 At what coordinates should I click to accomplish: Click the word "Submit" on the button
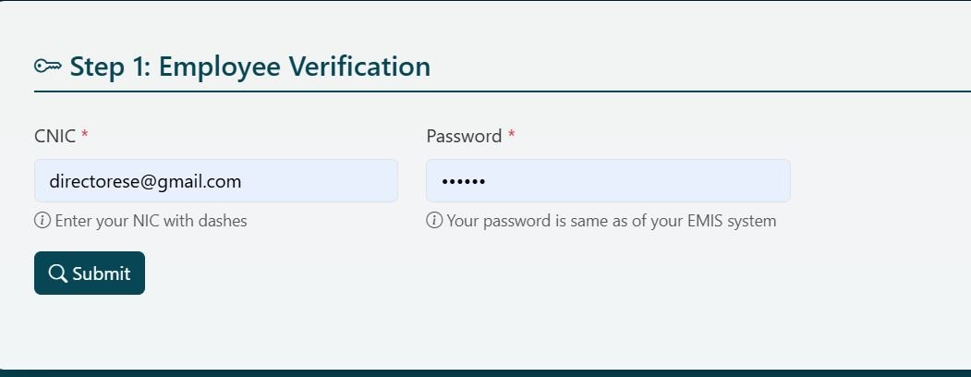[x=102, y=274]
